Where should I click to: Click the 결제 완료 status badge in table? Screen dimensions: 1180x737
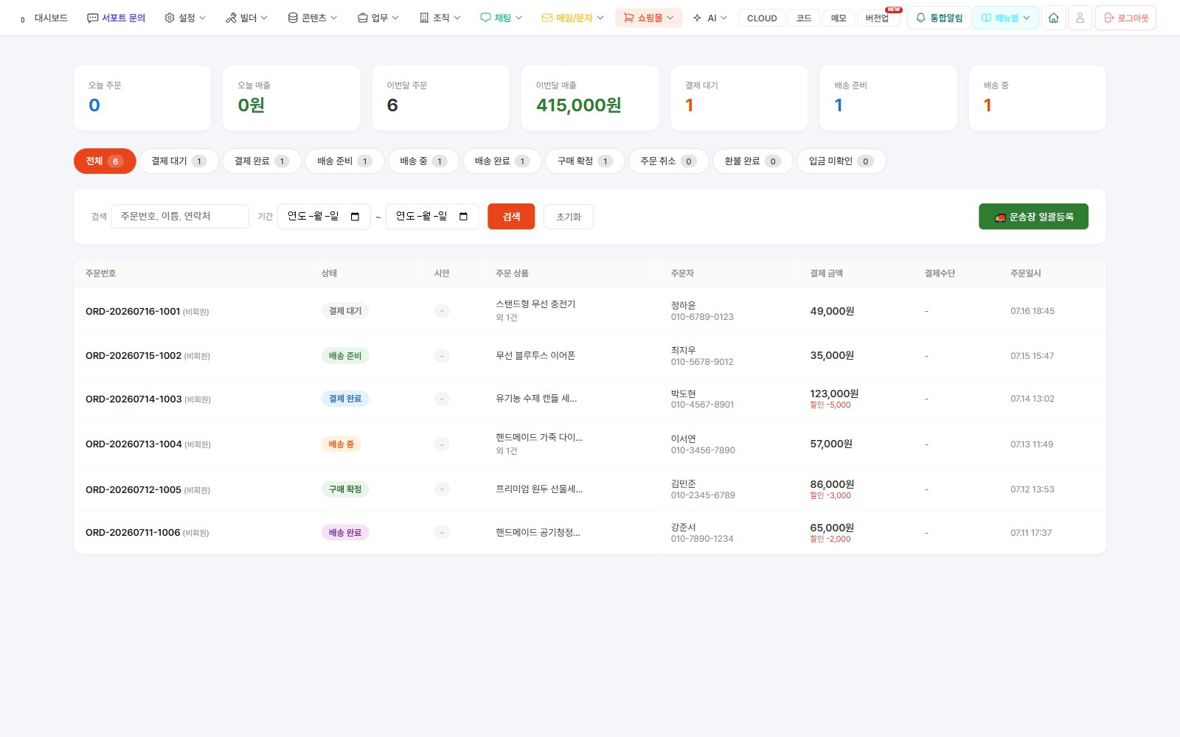click(345, 399)
